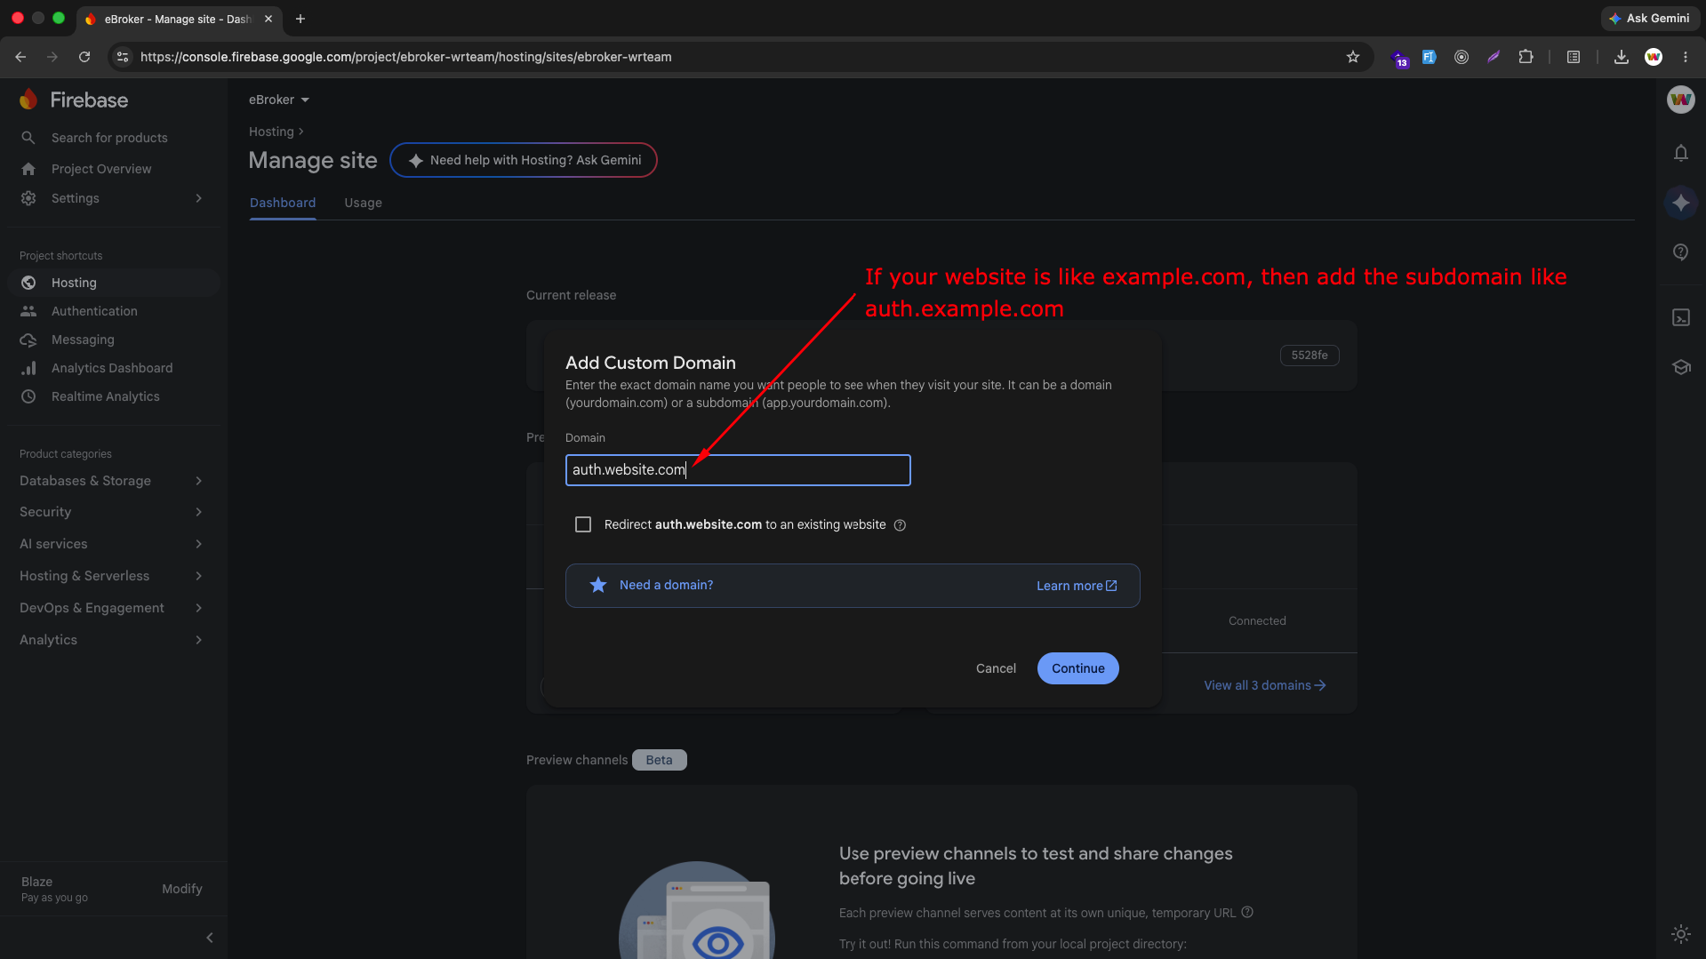Click the Hosting breadcrumb link
Screen dimensions: 1706x959
pos(271,132)
